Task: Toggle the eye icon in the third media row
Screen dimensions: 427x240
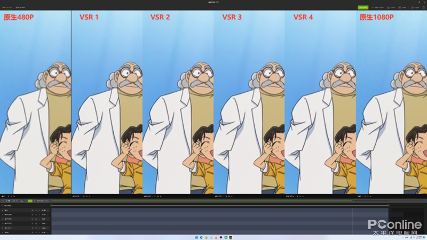Action: (33, 219)
